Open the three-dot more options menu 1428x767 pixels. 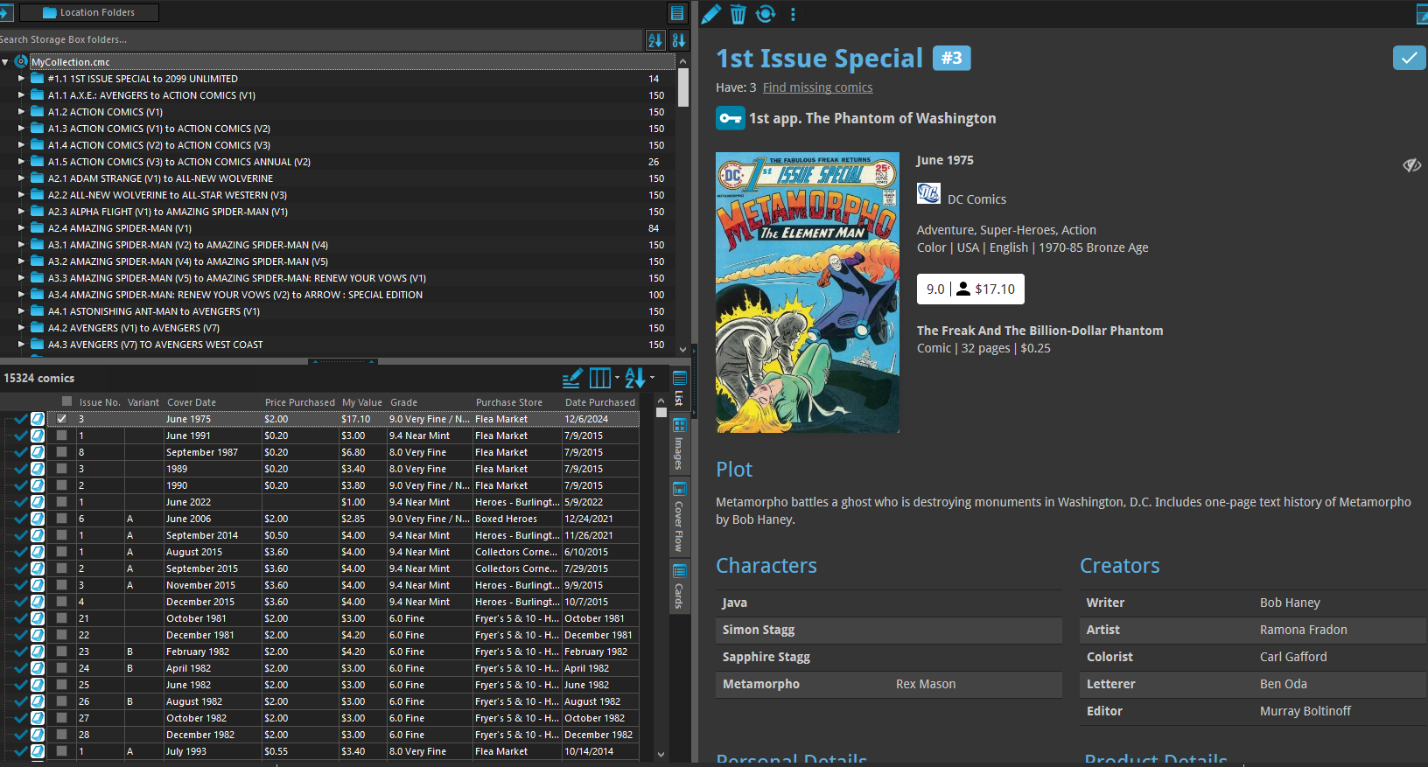coord(793,14)
